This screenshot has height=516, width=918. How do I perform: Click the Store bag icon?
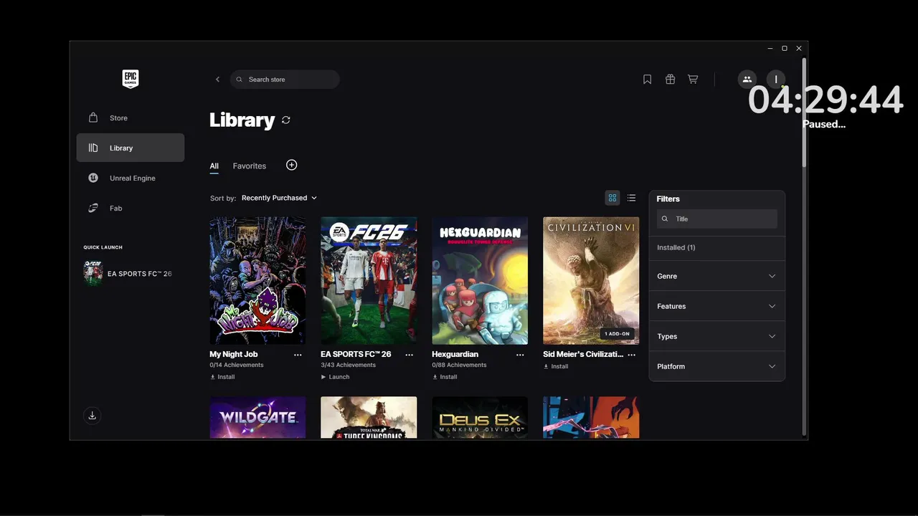coord(93,118)
